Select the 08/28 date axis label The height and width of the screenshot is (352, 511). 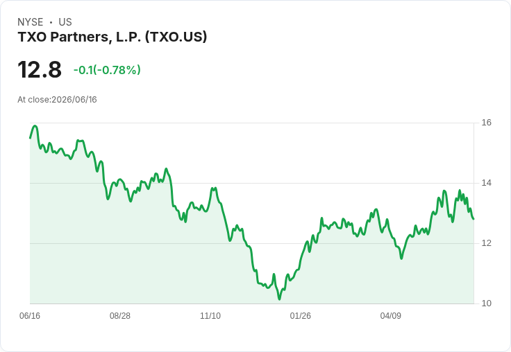(120, 316)
